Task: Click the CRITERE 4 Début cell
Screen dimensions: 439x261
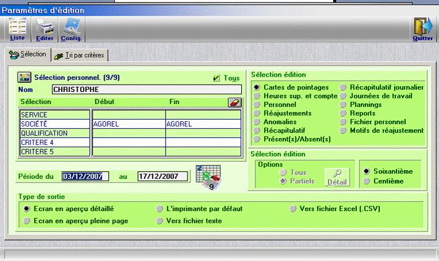Action: click(129, 143)
